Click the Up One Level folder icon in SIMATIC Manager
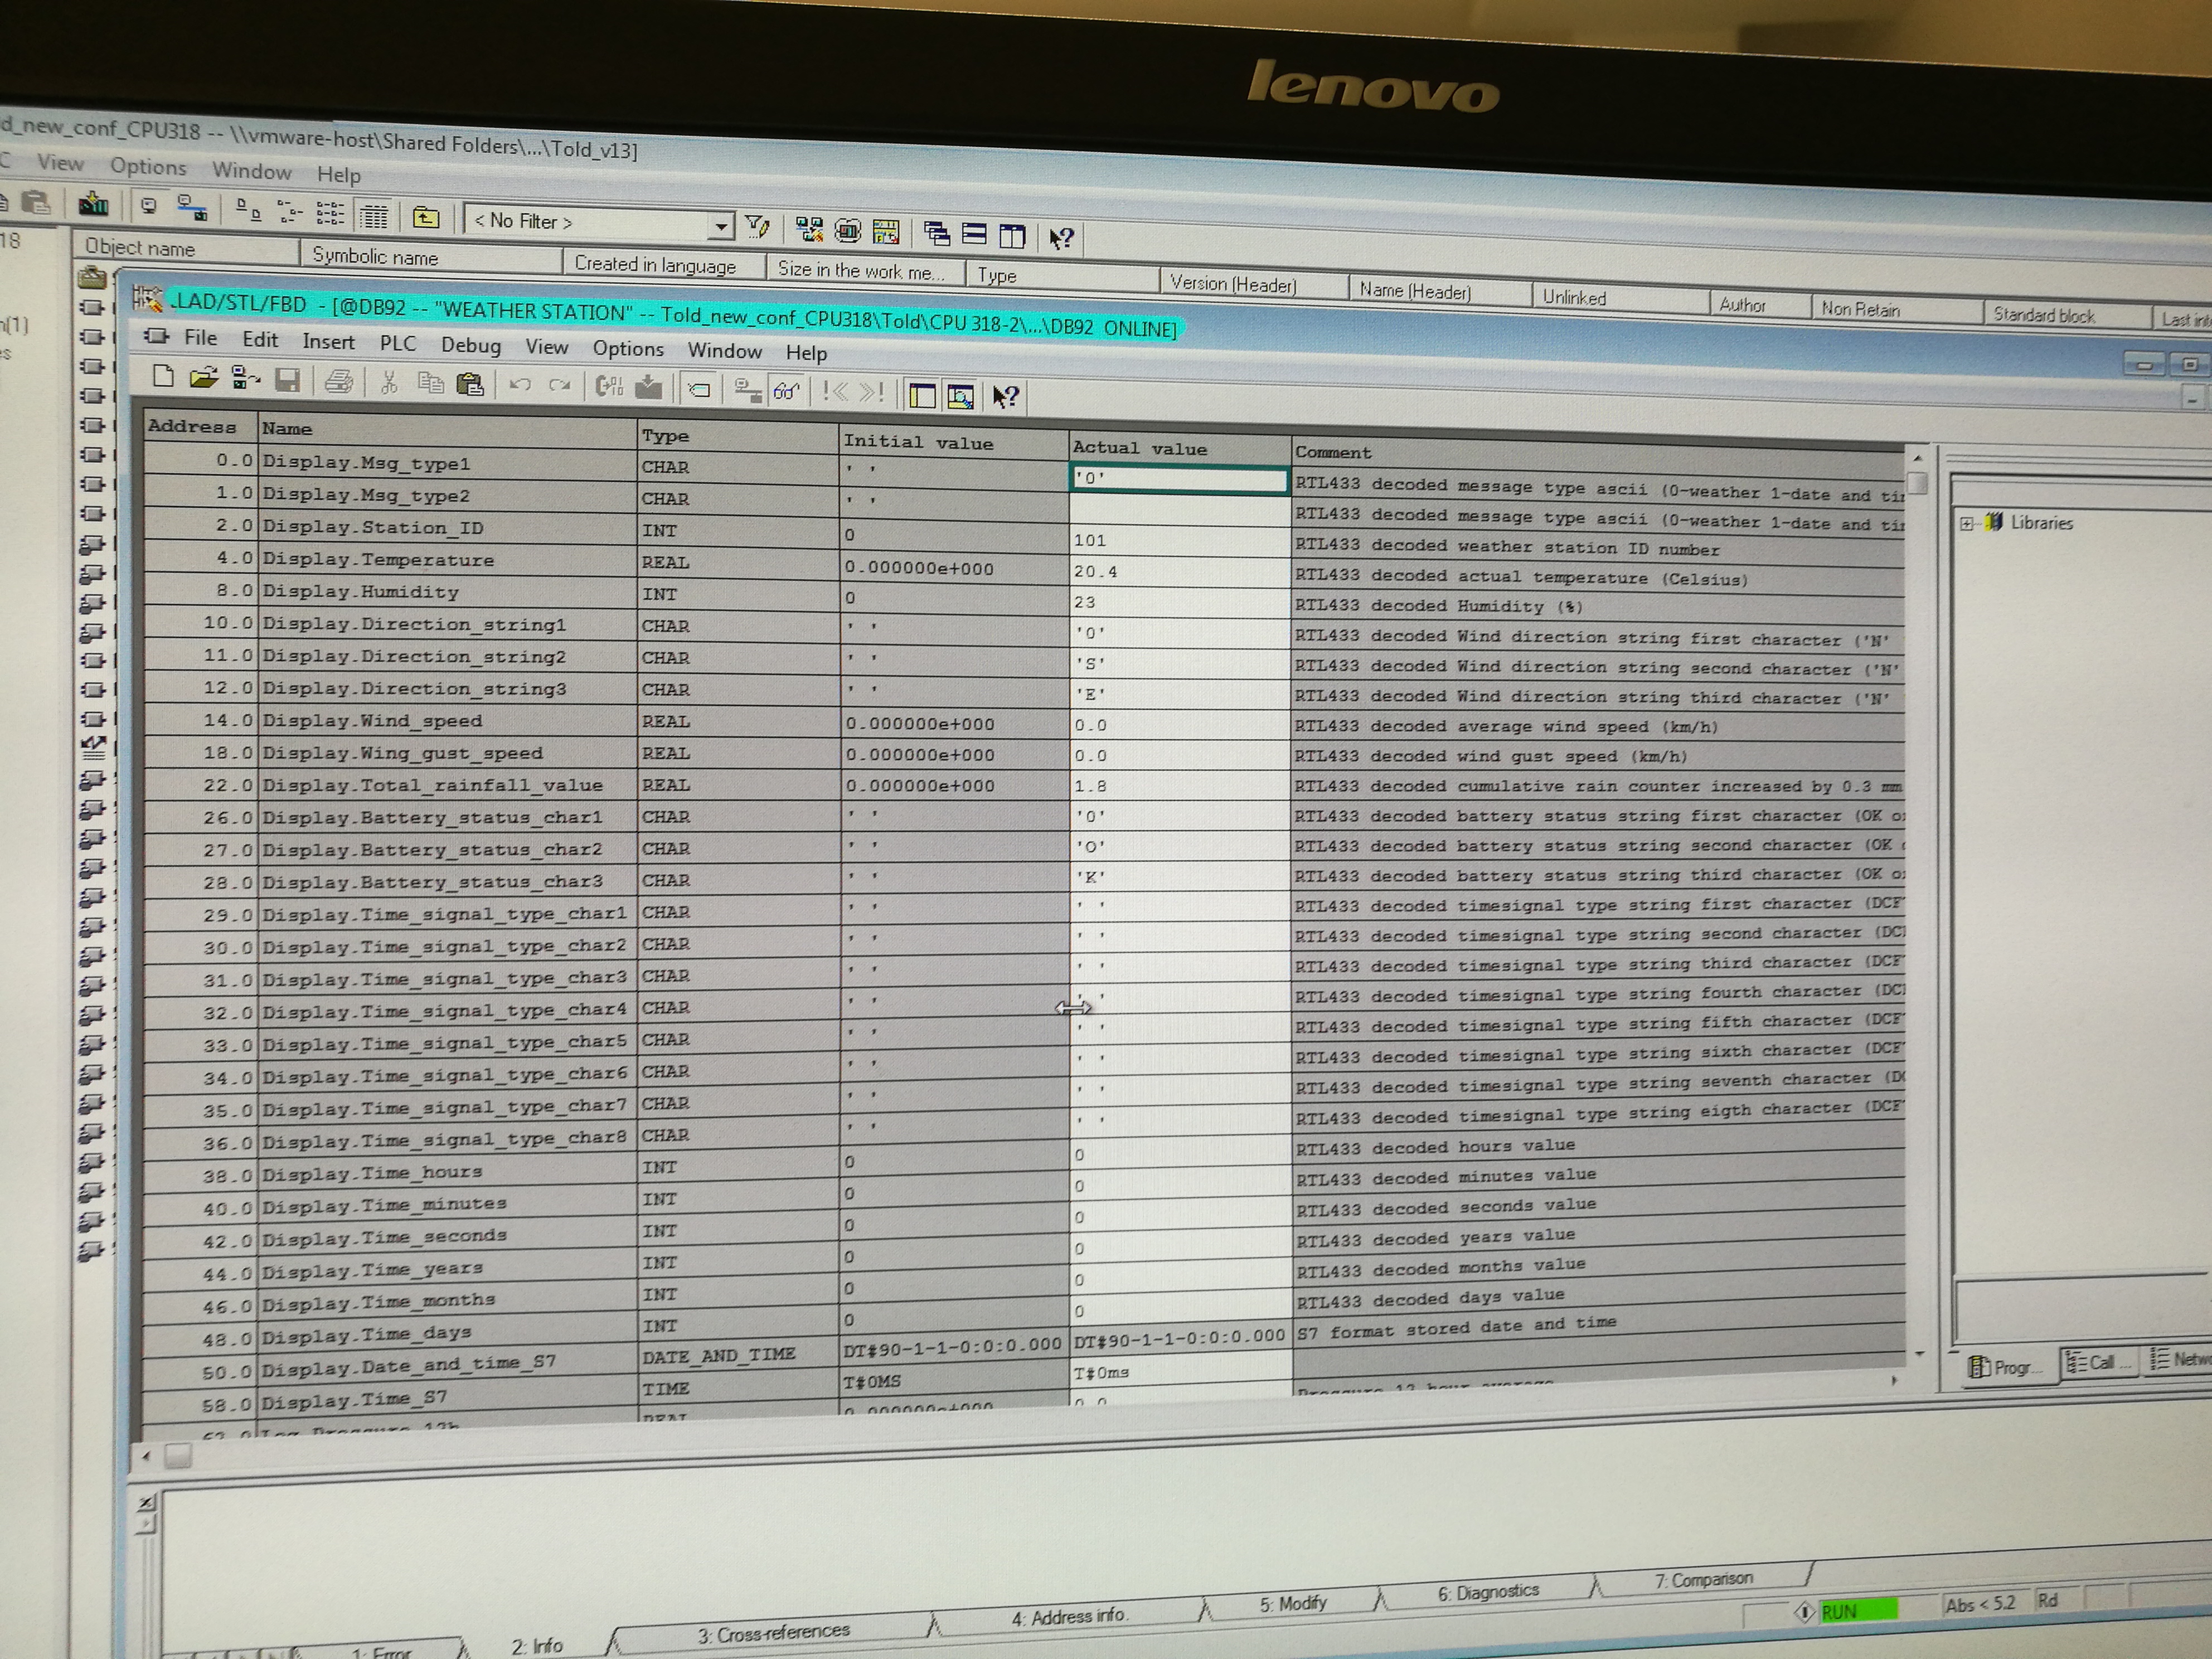The image size is (2212, 1659). point(426,217)
